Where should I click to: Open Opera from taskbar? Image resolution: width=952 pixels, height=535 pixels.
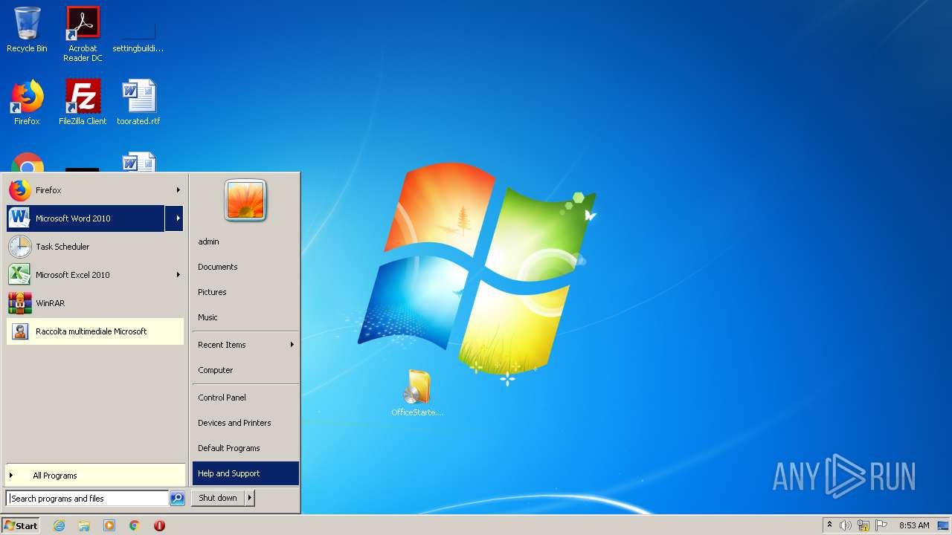(x=159, y=525)
